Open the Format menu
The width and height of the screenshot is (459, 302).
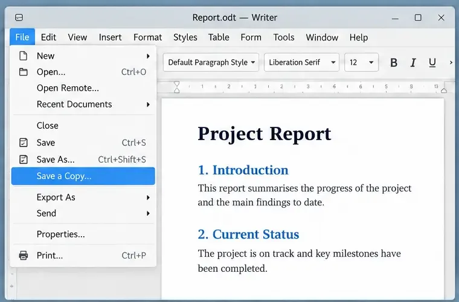147,37
